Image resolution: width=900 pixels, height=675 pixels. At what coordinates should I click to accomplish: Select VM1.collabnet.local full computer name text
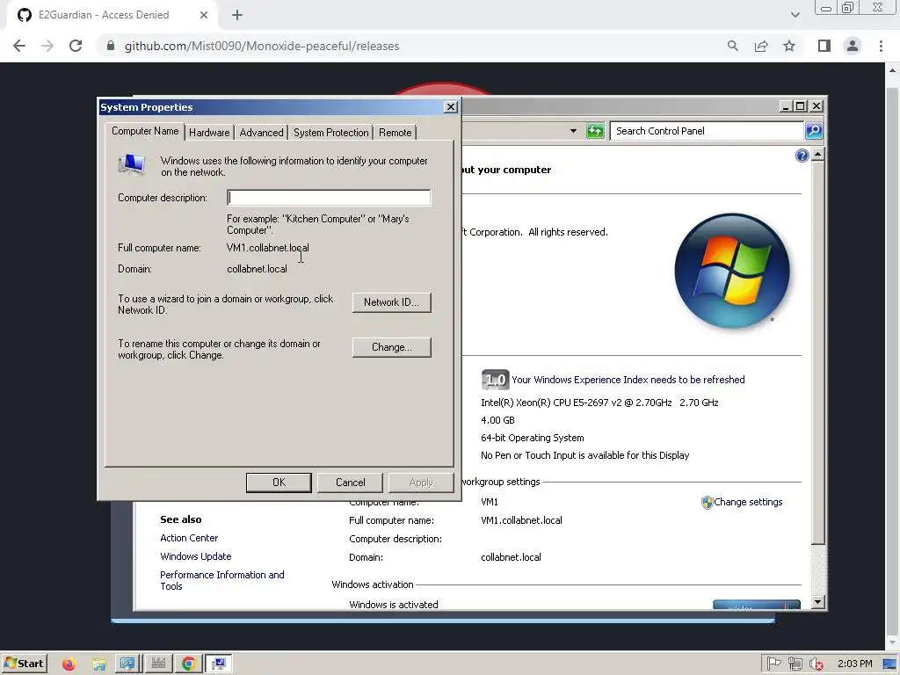click(x=267, y=248)
